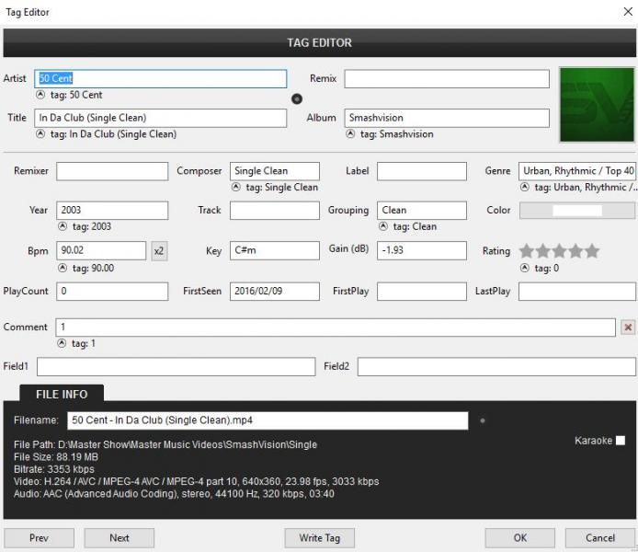Click the empty Label field
Screen dimensions: 638x552
[x=422, y=171]
